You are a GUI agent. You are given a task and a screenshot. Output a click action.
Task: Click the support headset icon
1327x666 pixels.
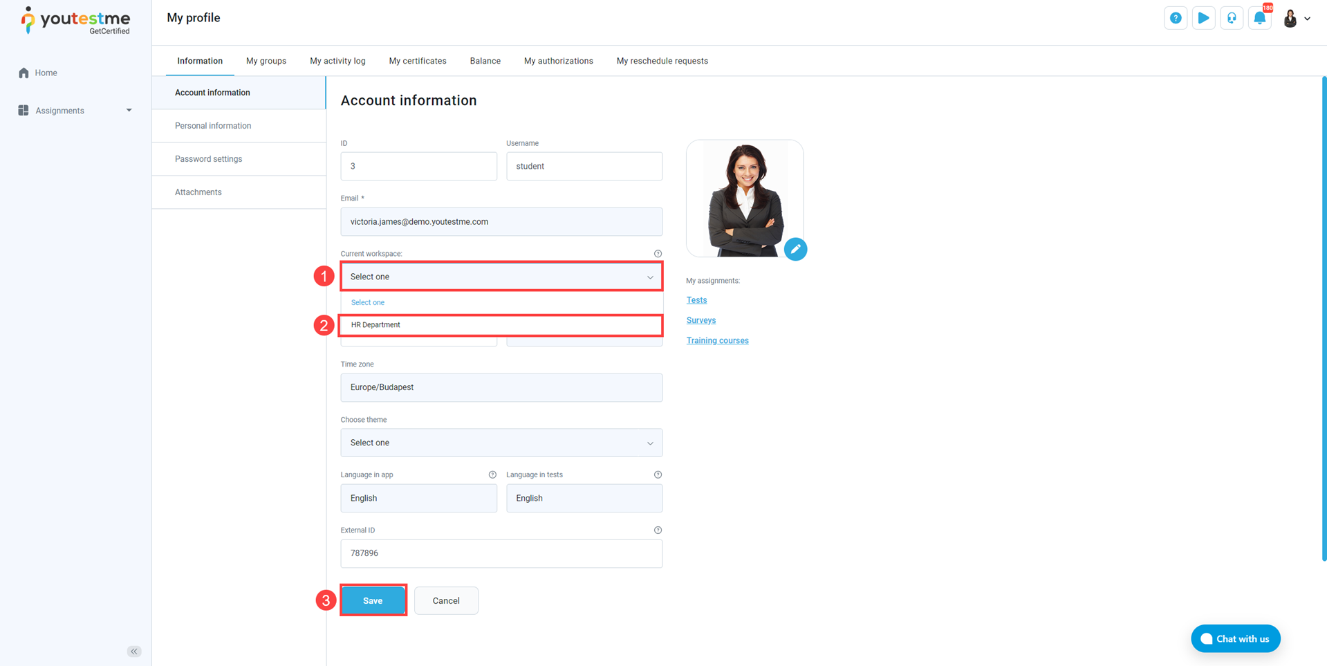tap(1232, 19)
